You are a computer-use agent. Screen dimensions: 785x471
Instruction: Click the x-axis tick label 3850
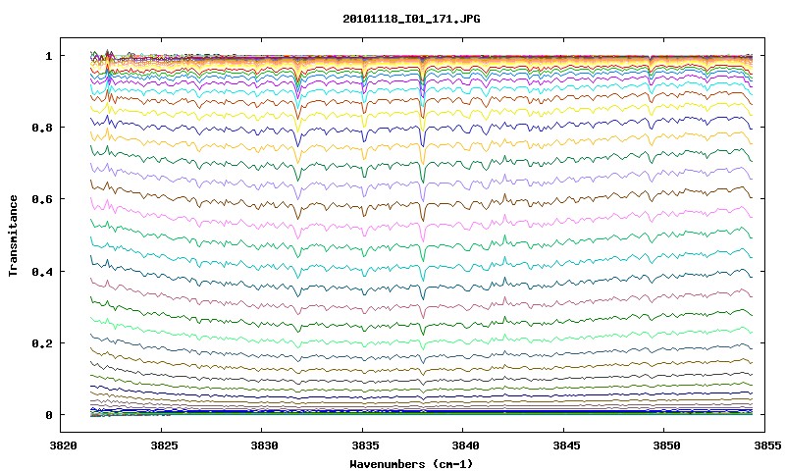pos(666,445)
